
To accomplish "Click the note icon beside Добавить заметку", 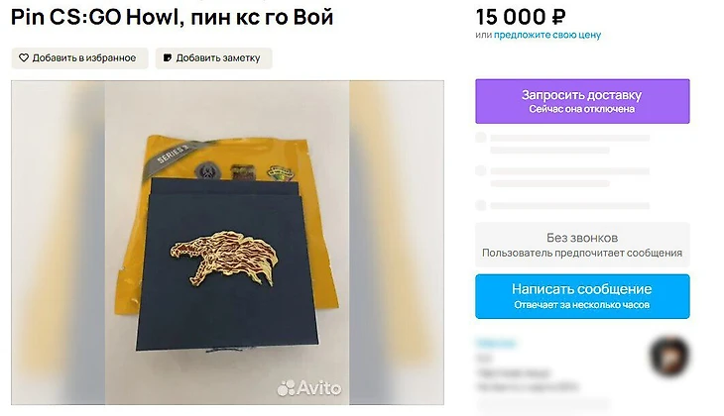I will coord(168,57).
